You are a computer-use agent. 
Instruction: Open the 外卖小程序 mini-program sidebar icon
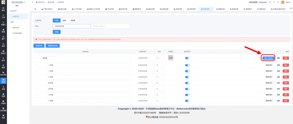(3, 73)
